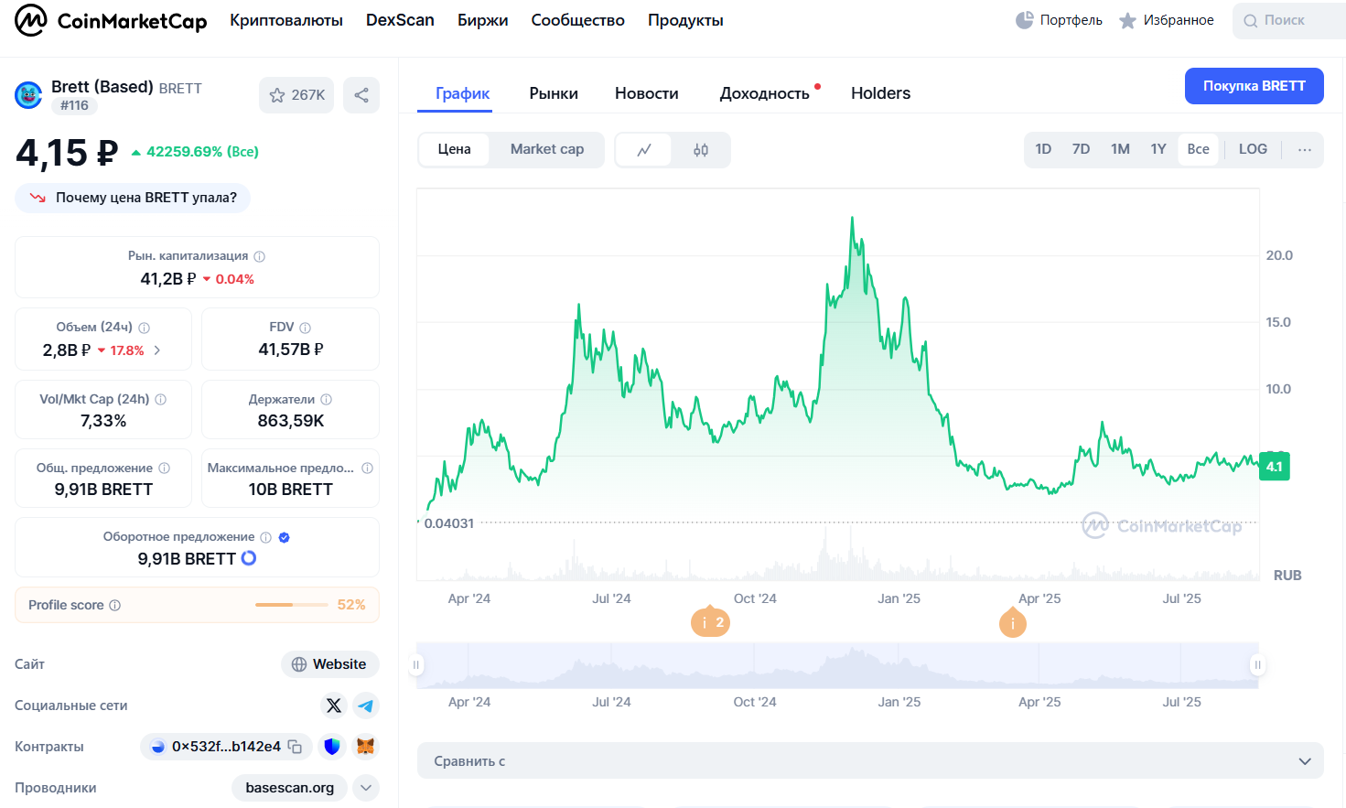Viewport: 1346px width, 808px height.
Task: Open the X (Twitter) social link
Action: click(333, 706)
